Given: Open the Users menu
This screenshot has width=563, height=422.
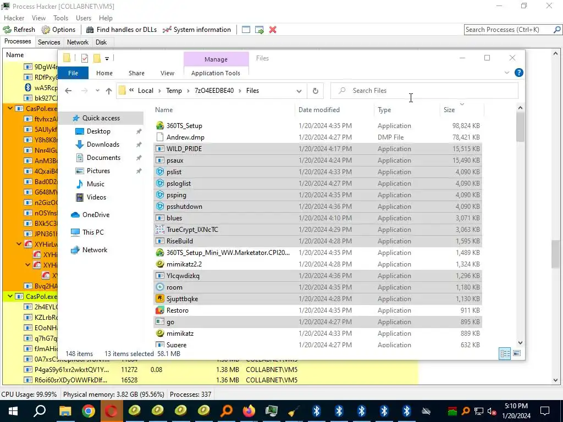Looking at the screenshot, I should click(x=84, y=18).
